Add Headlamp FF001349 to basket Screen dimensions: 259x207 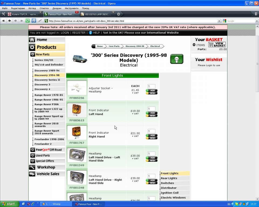pos(152,158)
